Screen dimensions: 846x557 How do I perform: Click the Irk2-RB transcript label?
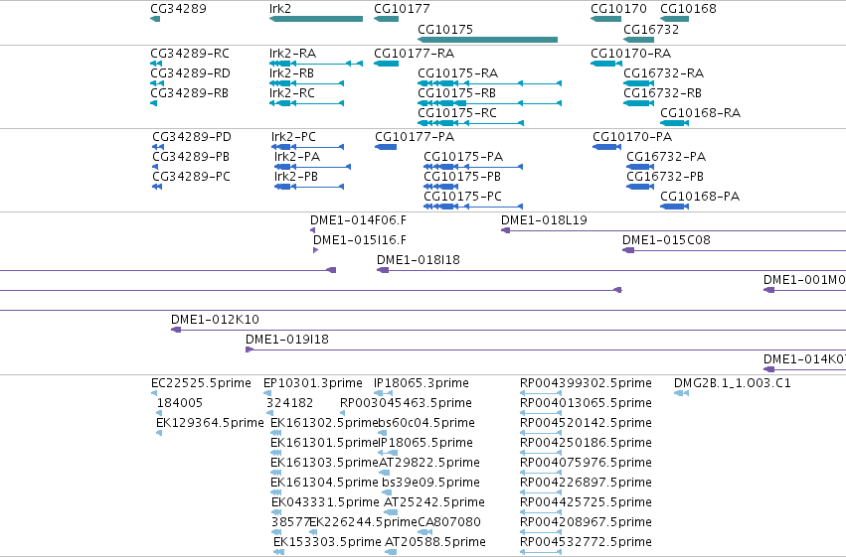coord(291,73)
